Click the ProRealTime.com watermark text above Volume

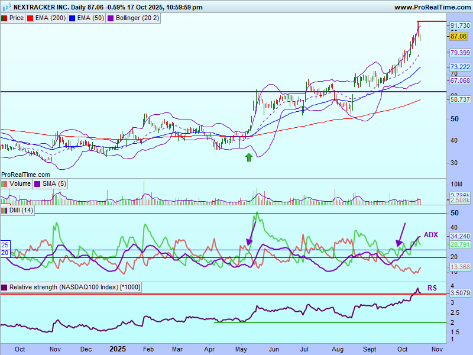[25, 175]
